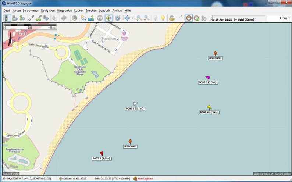Expand the arrow beside the pan arrows tool
The width and height of the screenshot is (292, 182).
(x=132, y=18)
